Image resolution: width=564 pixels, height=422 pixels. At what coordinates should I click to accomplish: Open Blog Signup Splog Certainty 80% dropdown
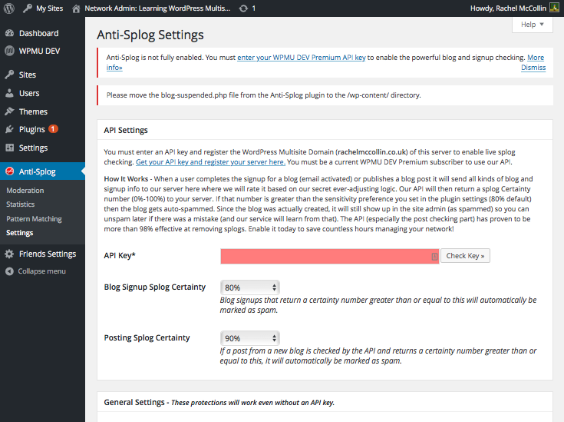tap(250, 287)
